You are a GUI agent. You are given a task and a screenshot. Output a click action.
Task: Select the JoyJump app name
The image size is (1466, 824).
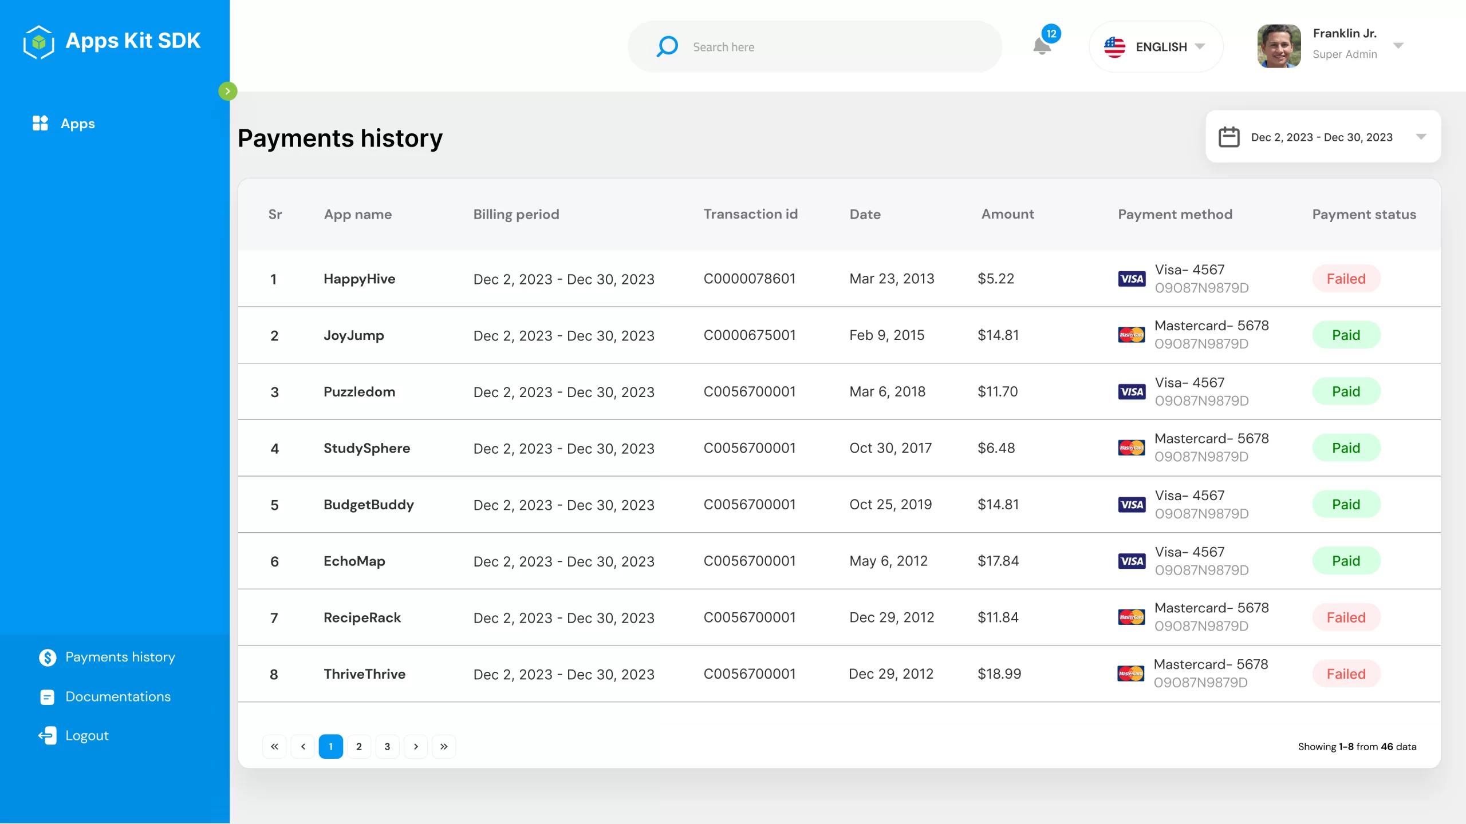pos(354,335)
